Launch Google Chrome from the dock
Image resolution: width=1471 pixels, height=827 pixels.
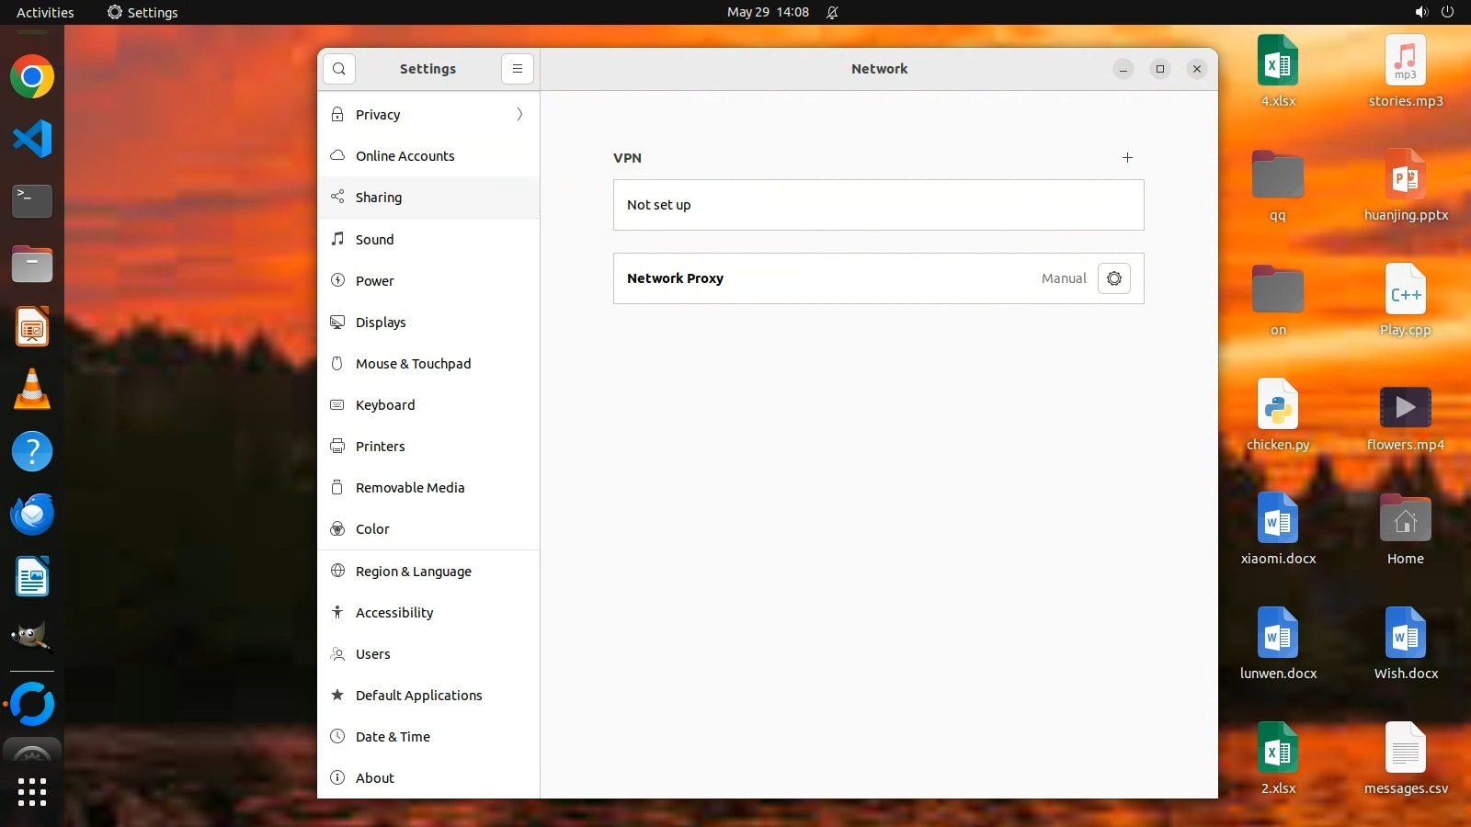[32, 77]
